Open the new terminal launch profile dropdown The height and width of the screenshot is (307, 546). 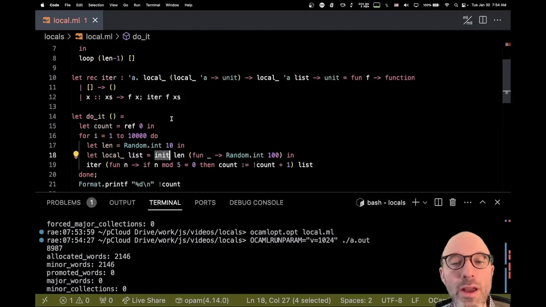425,203
